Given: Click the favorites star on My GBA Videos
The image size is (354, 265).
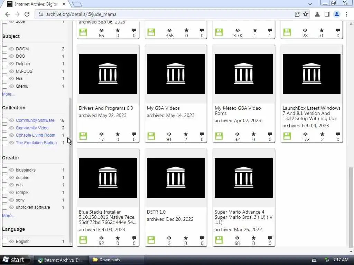Looking at the screenshot, I should pyautogui.click(x=186, y=134).
